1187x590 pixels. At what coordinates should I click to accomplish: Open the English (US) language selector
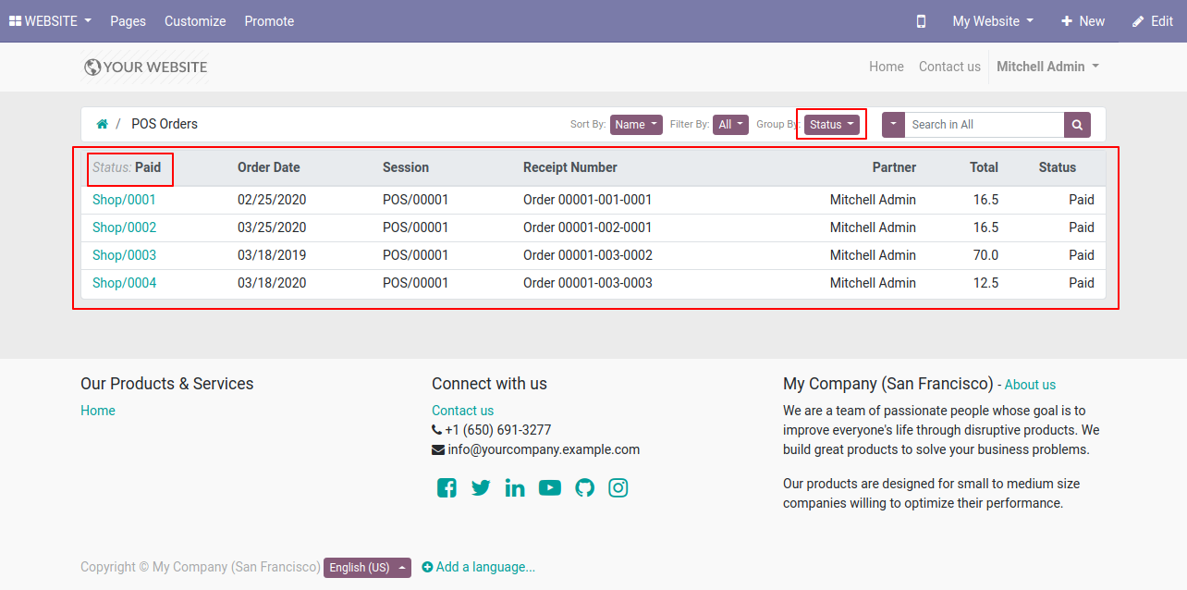click(x=367, y=568)
